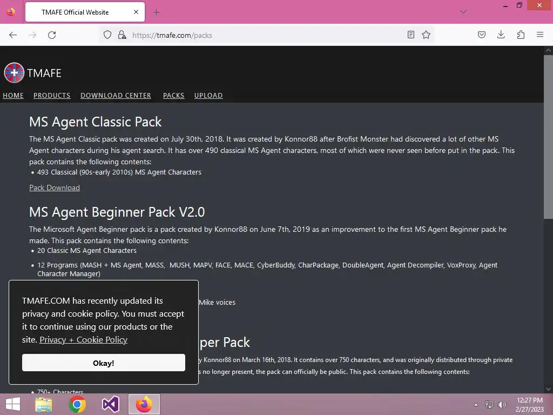Open the extensions puzzle icon
The height and width of the screenshot is (415, 553).
(x=521, y=35)
